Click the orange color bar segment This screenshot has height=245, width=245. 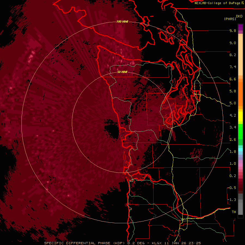[x=240, y=94]
